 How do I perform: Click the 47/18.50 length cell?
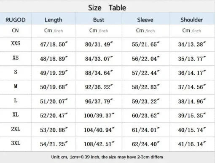[x=54, y=44]
